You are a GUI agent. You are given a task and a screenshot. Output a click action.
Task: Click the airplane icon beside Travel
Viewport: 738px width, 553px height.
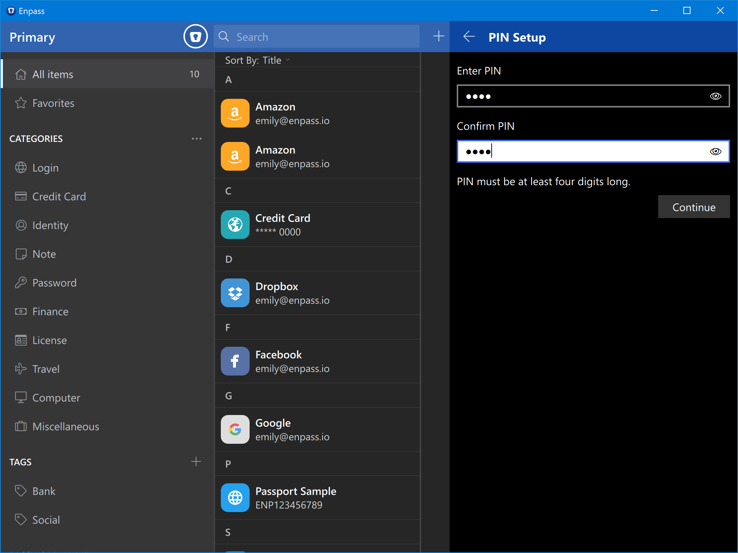[21, 369]
